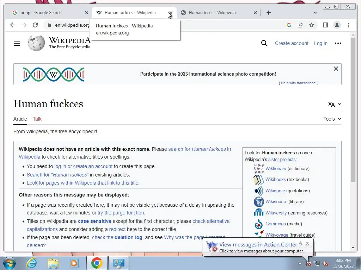Open Wikibooks textbooks link
Image resolution: width=361 pixels, height=270 pixels.
(275, 180)
